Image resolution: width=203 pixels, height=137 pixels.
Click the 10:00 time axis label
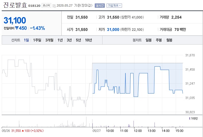[x=110, y=131]
